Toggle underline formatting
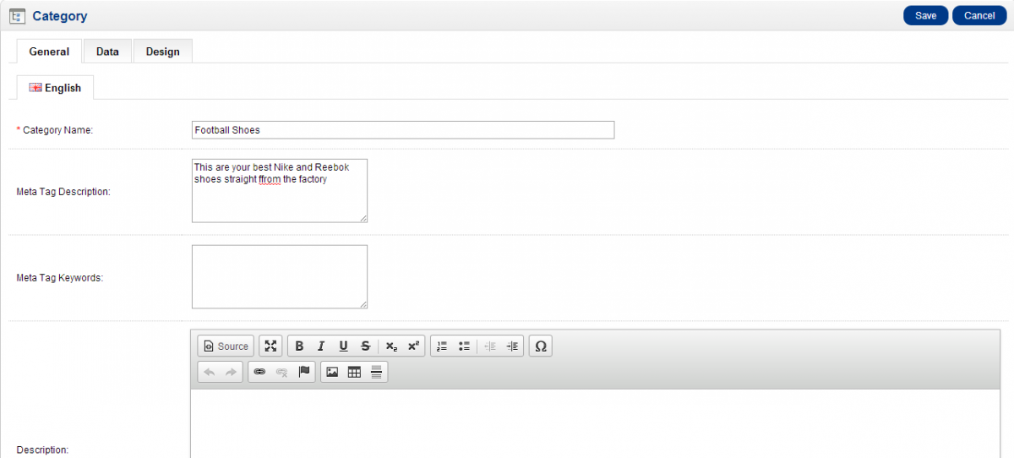This screenshot has height=458, width=1014. pyautogui.click(x=343, y=346)
